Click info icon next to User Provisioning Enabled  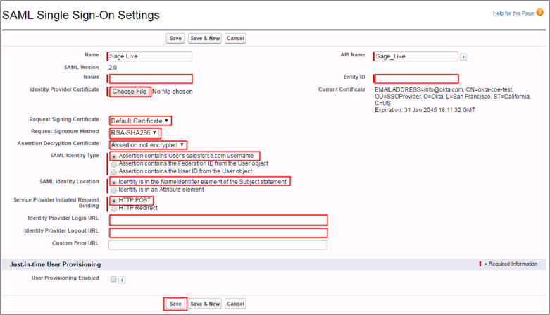[122, 280]
